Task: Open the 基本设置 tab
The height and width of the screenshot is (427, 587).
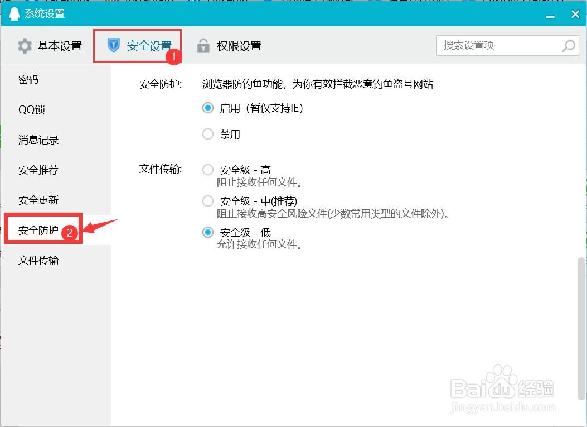Action: click(50, 46)
